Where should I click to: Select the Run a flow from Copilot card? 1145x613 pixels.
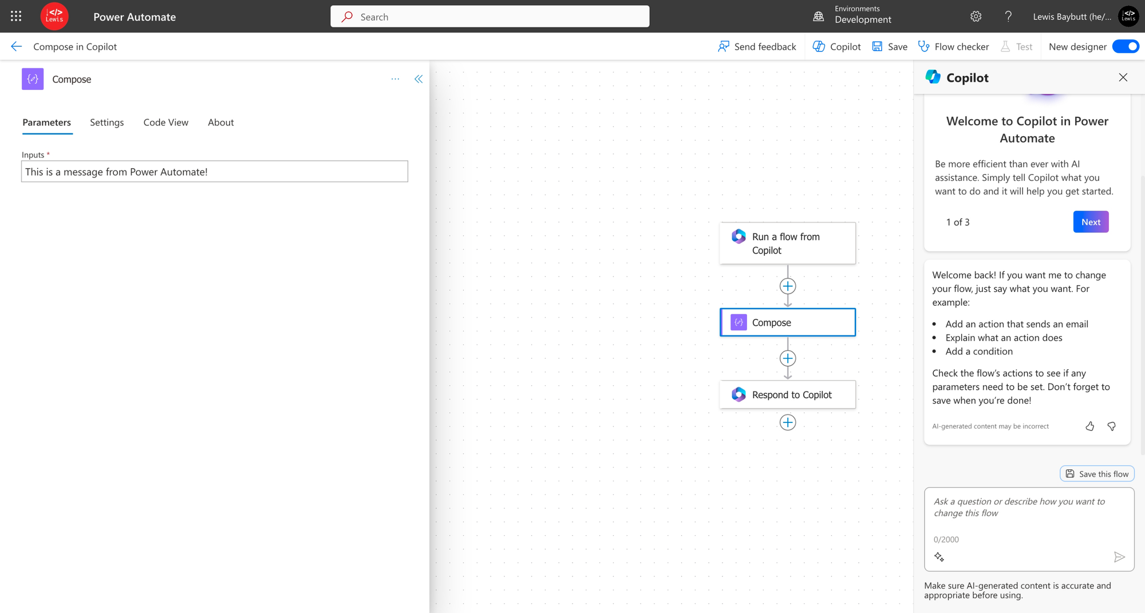(x=788, y=243)
